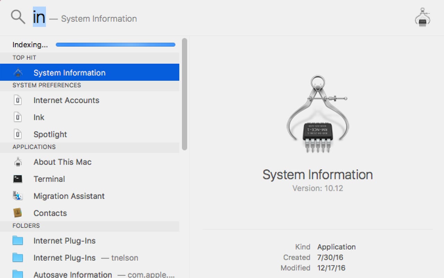This screenshot has height=278, width=444.
Task: Click the Spotlight magnifying glass icon
Action: [18, 17]
